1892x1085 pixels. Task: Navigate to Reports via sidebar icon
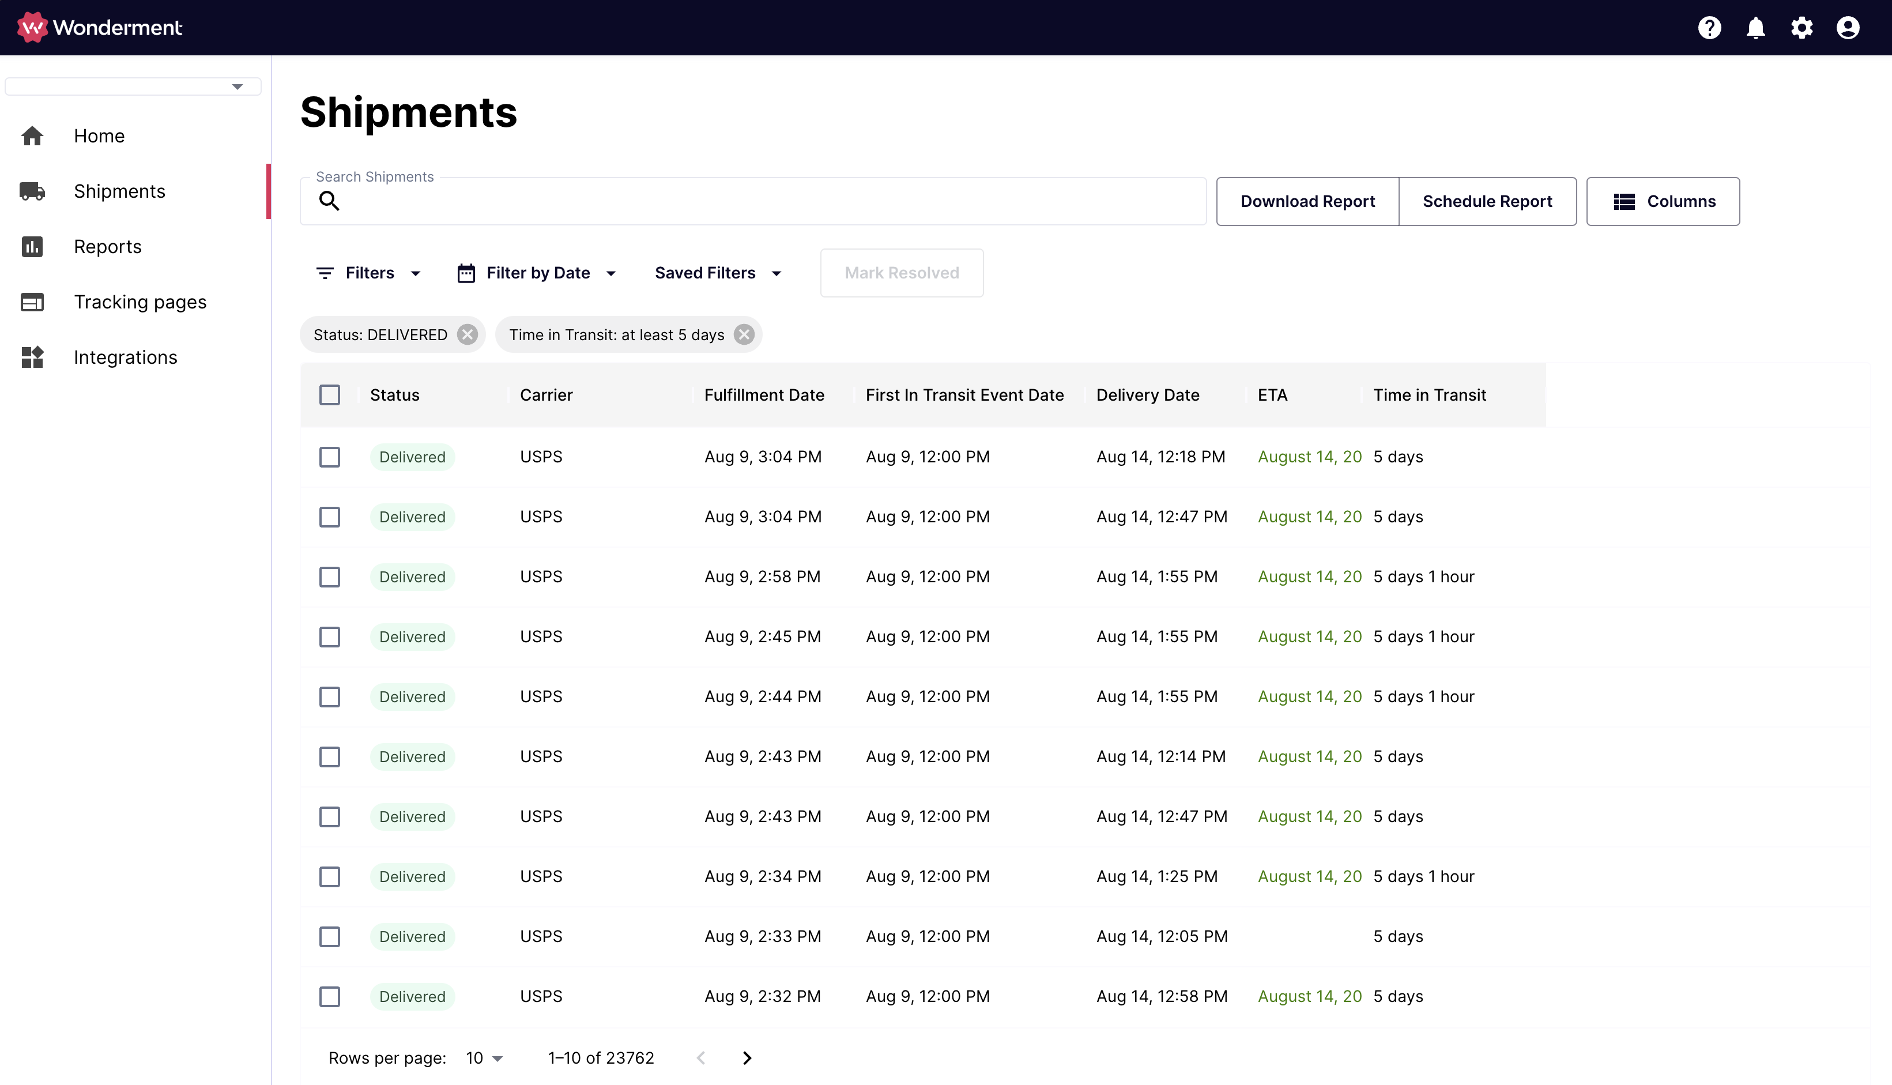[x=32, y=246]
